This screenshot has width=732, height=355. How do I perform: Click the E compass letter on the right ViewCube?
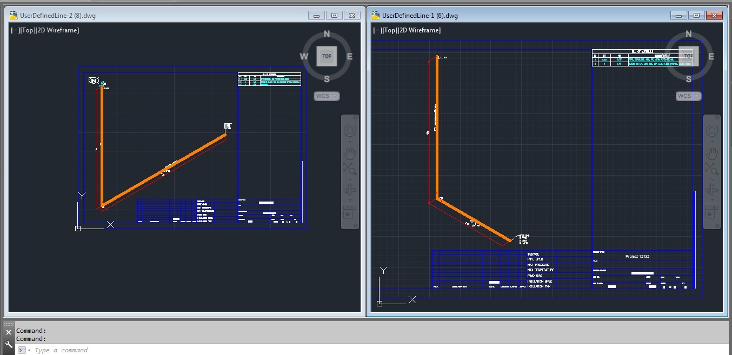click(x=711, y=56)
